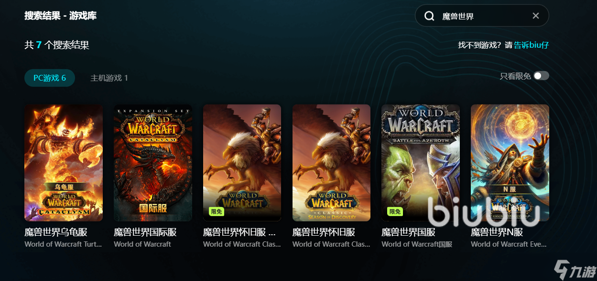
Task: Open the 魔兽世界乌龟服 game cover
Action: tap(64, 163)
